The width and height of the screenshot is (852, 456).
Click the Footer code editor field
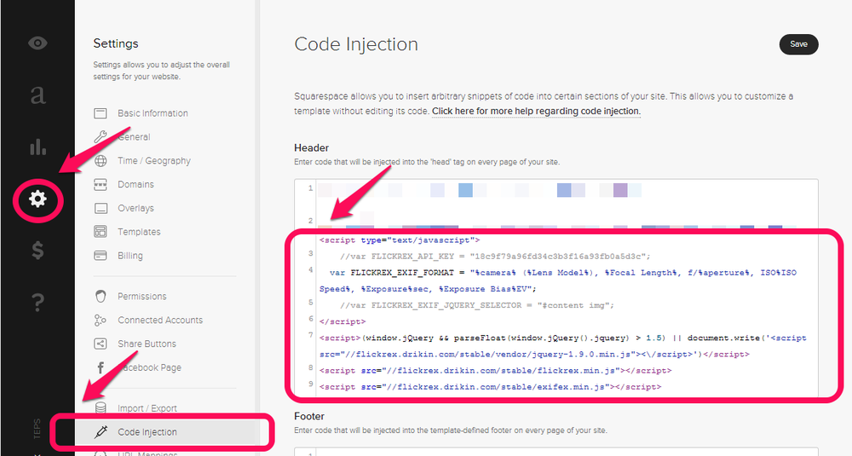pyautogui.click(x=556, y=452)
